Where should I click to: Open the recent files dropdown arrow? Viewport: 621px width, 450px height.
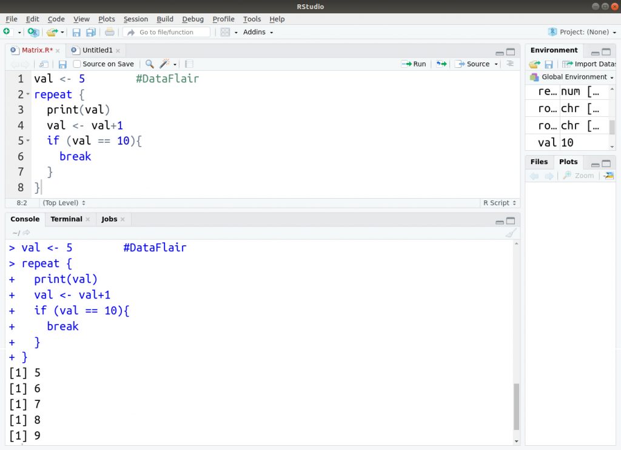pos(62,33)
